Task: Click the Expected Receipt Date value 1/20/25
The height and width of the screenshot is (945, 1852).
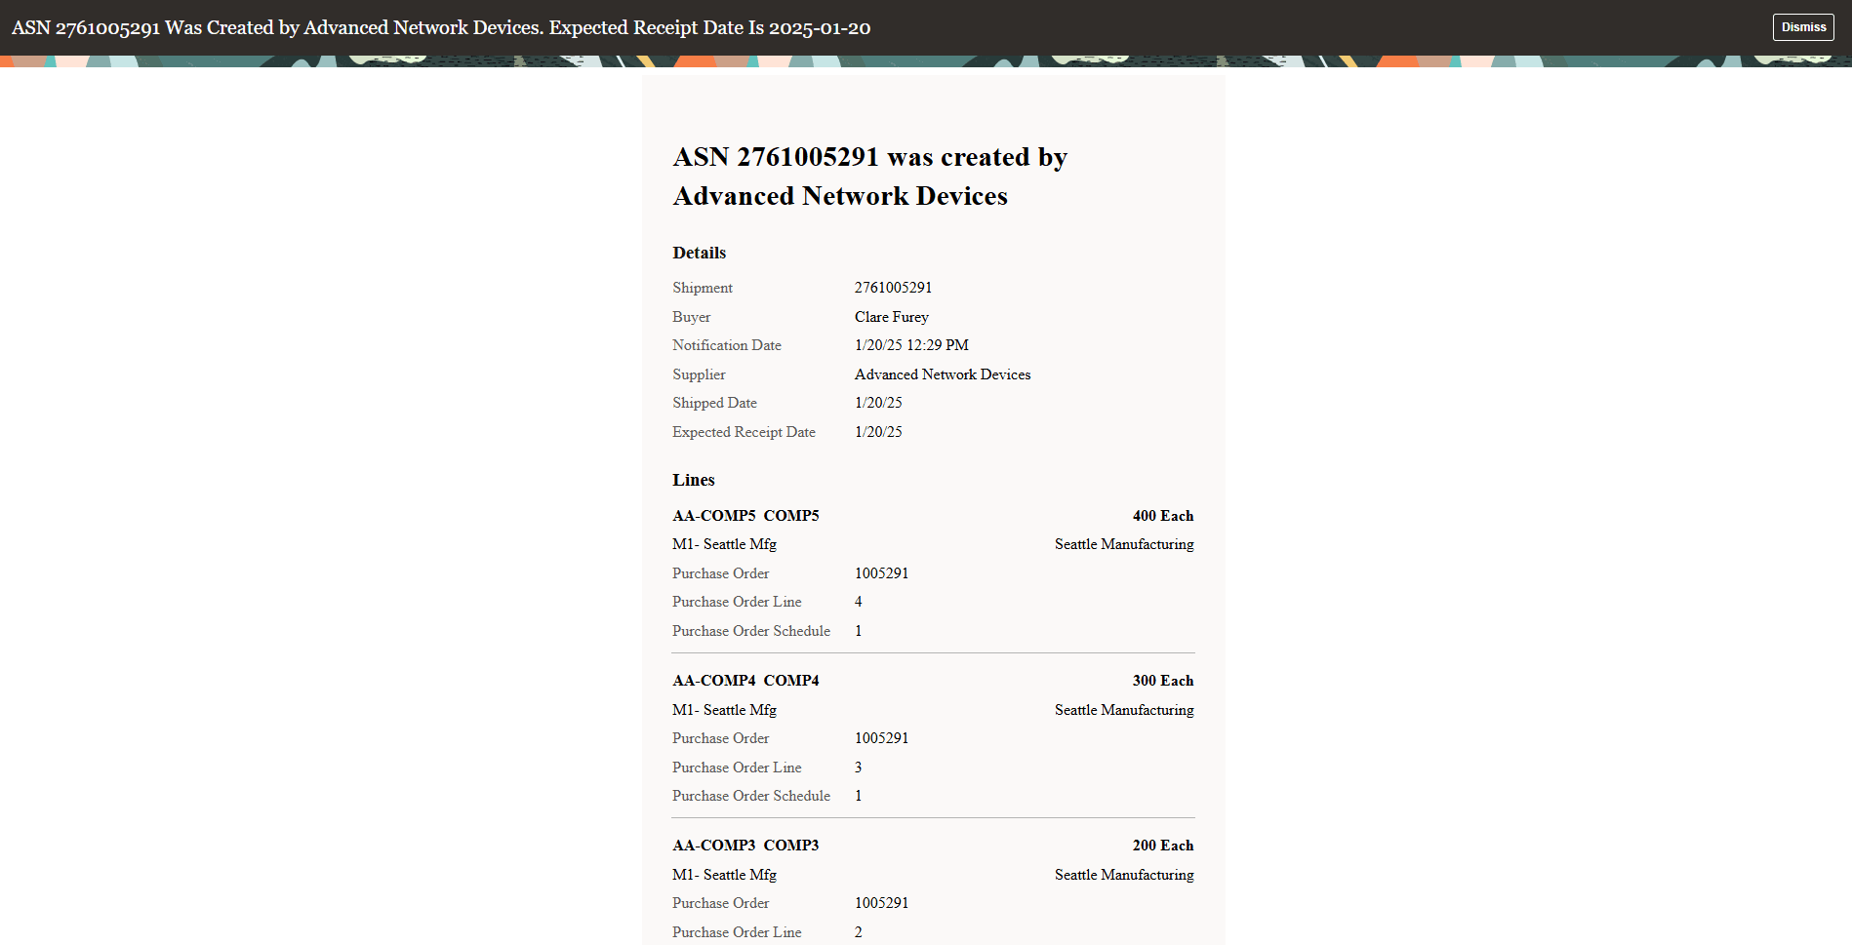Action: 877,432
